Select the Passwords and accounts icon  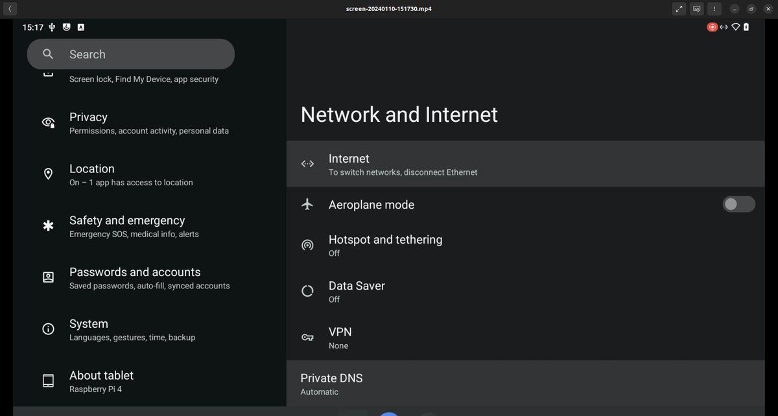click(x=48, y=277)
